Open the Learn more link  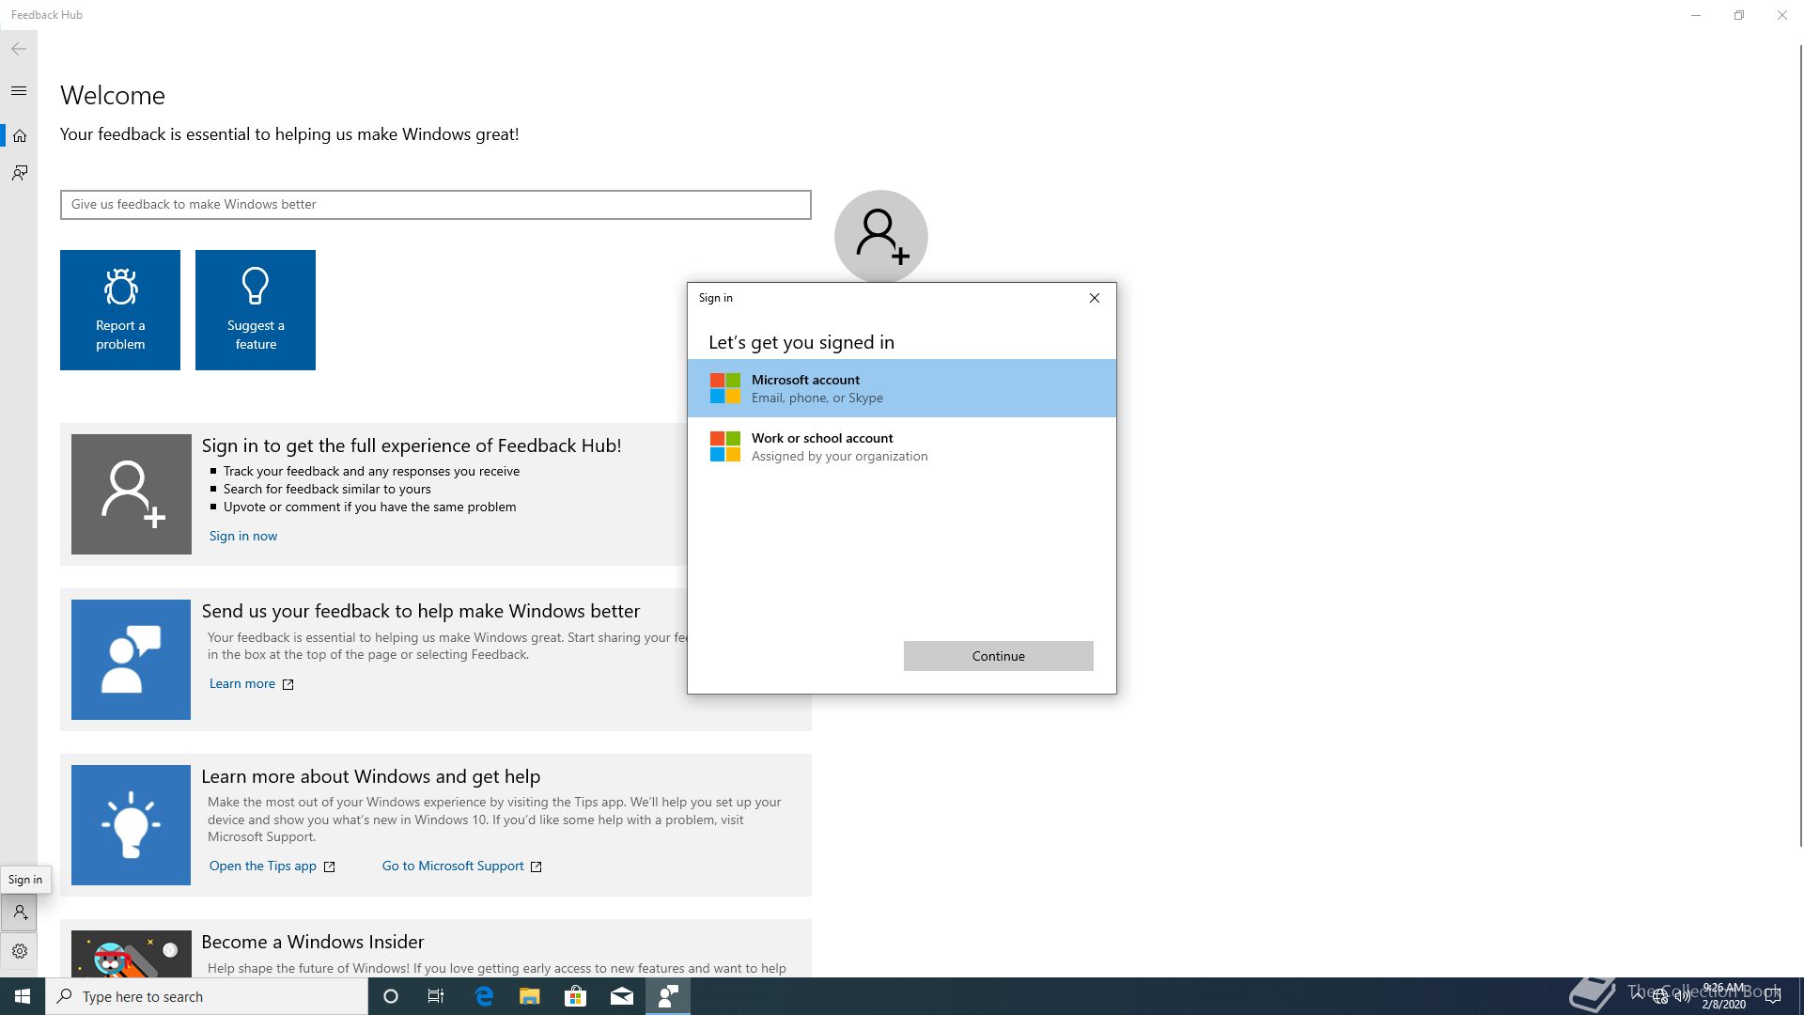coord(242,683)
